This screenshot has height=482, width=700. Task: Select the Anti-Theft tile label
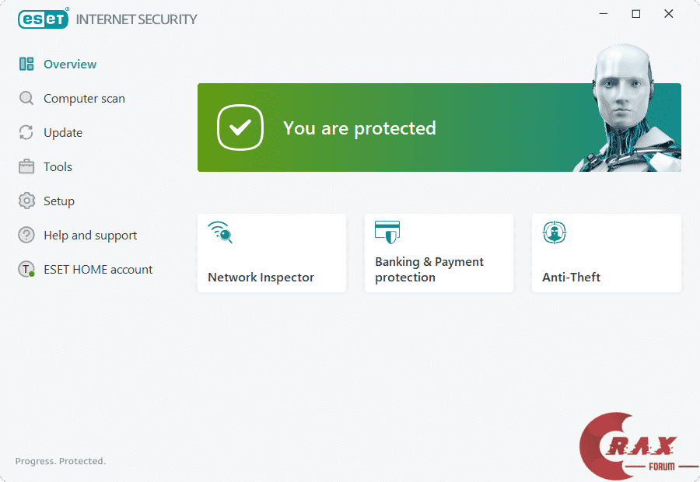(x=571, y=278)
